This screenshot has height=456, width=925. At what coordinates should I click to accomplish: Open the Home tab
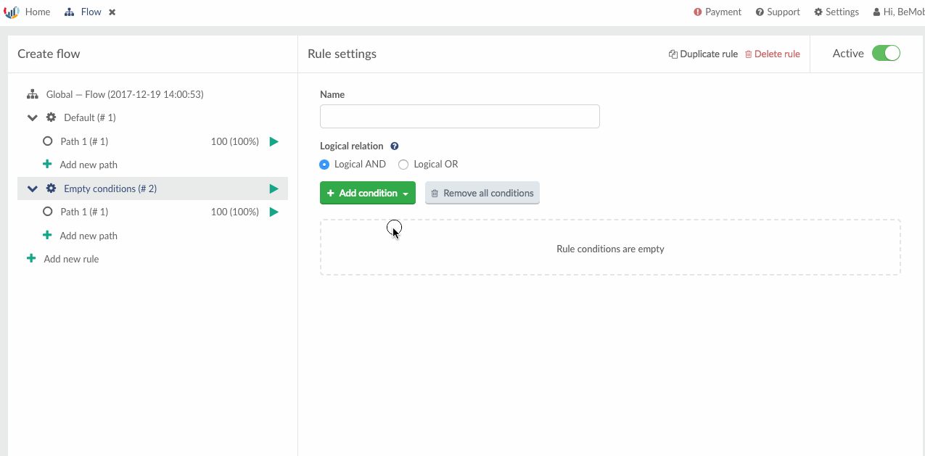38,12
